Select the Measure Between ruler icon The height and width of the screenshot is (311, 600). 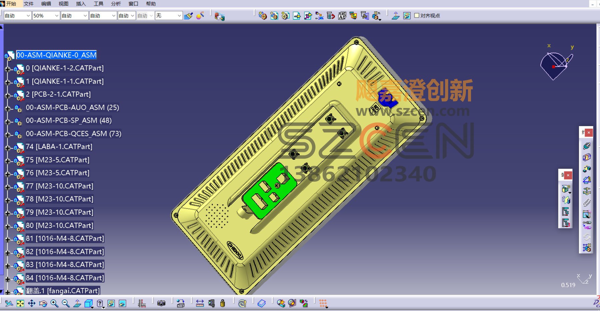(x=200, y=303)
